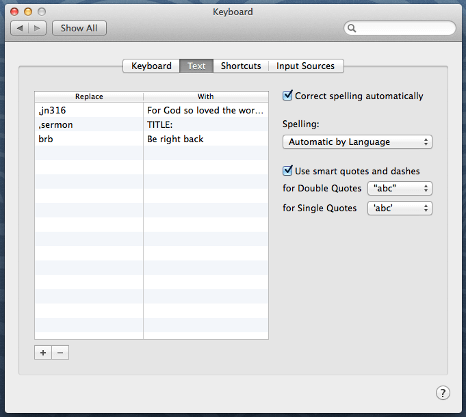The image size is (466, 417).
Task: Click in the preferences search field
Action: [404, 29]
